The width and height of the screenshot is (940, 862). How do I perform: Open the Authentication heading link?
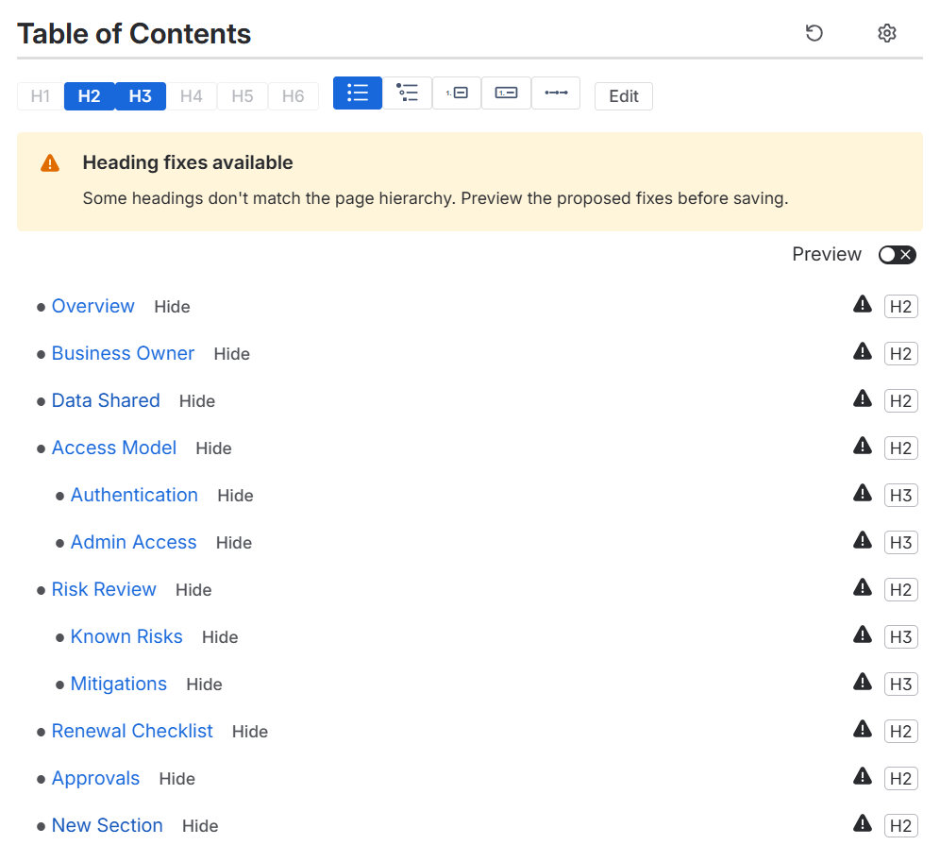134,495
